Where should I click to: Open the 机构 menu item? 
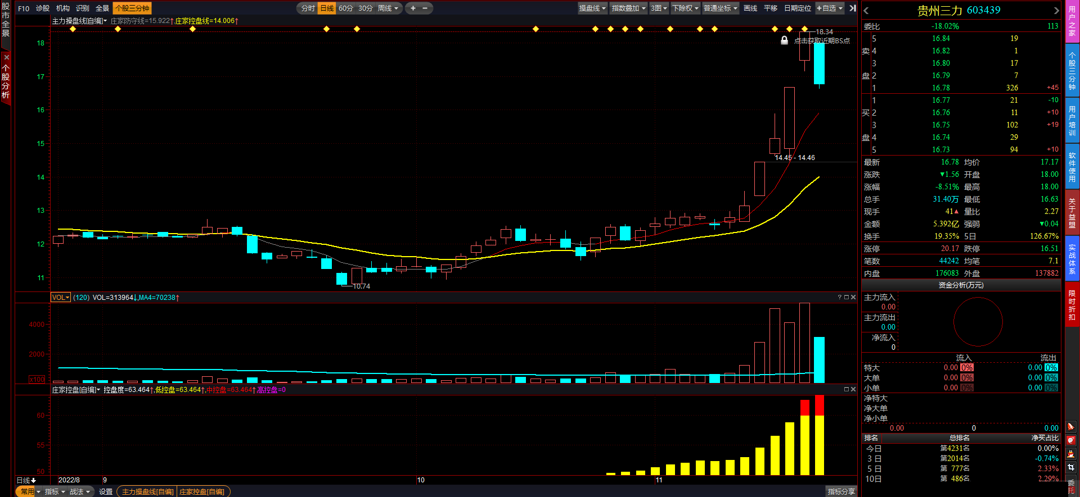[63, 8]
